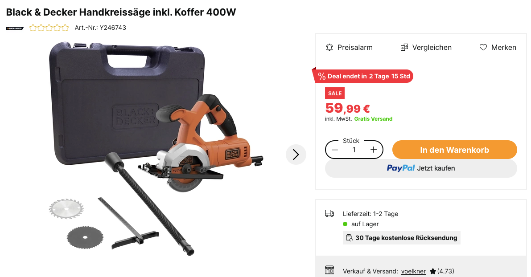Screen dimensions: 531x277
Task: Add item via In den Warenkorb
Action: (454, 150)
